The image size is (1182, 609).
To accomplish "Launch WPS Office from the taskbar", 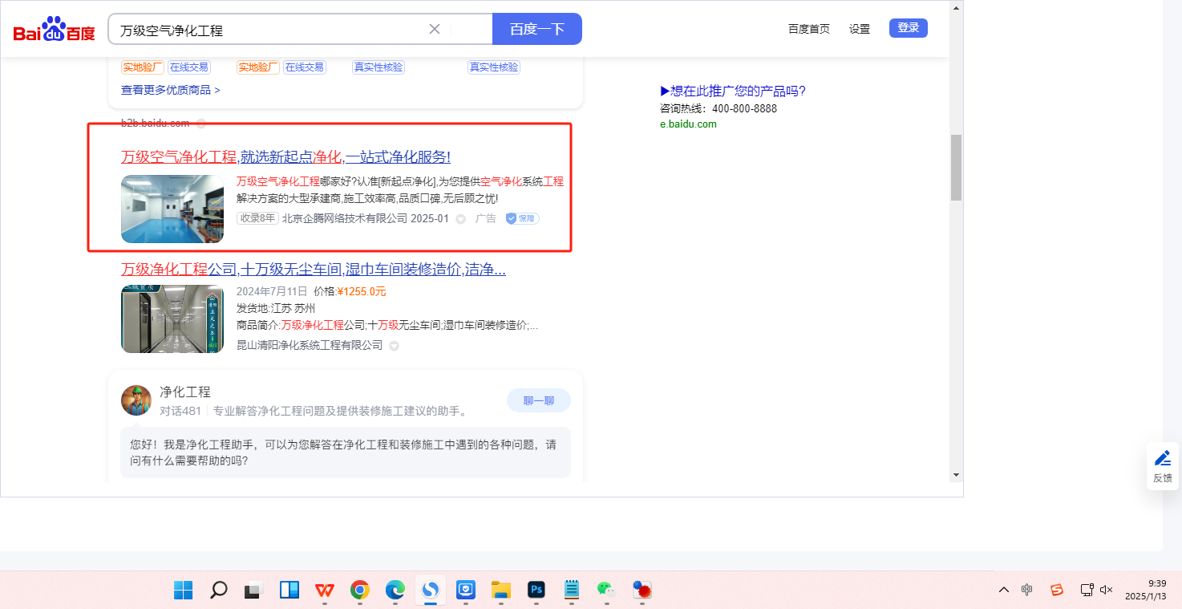I will pyautogui.click(x=325, y=591).
